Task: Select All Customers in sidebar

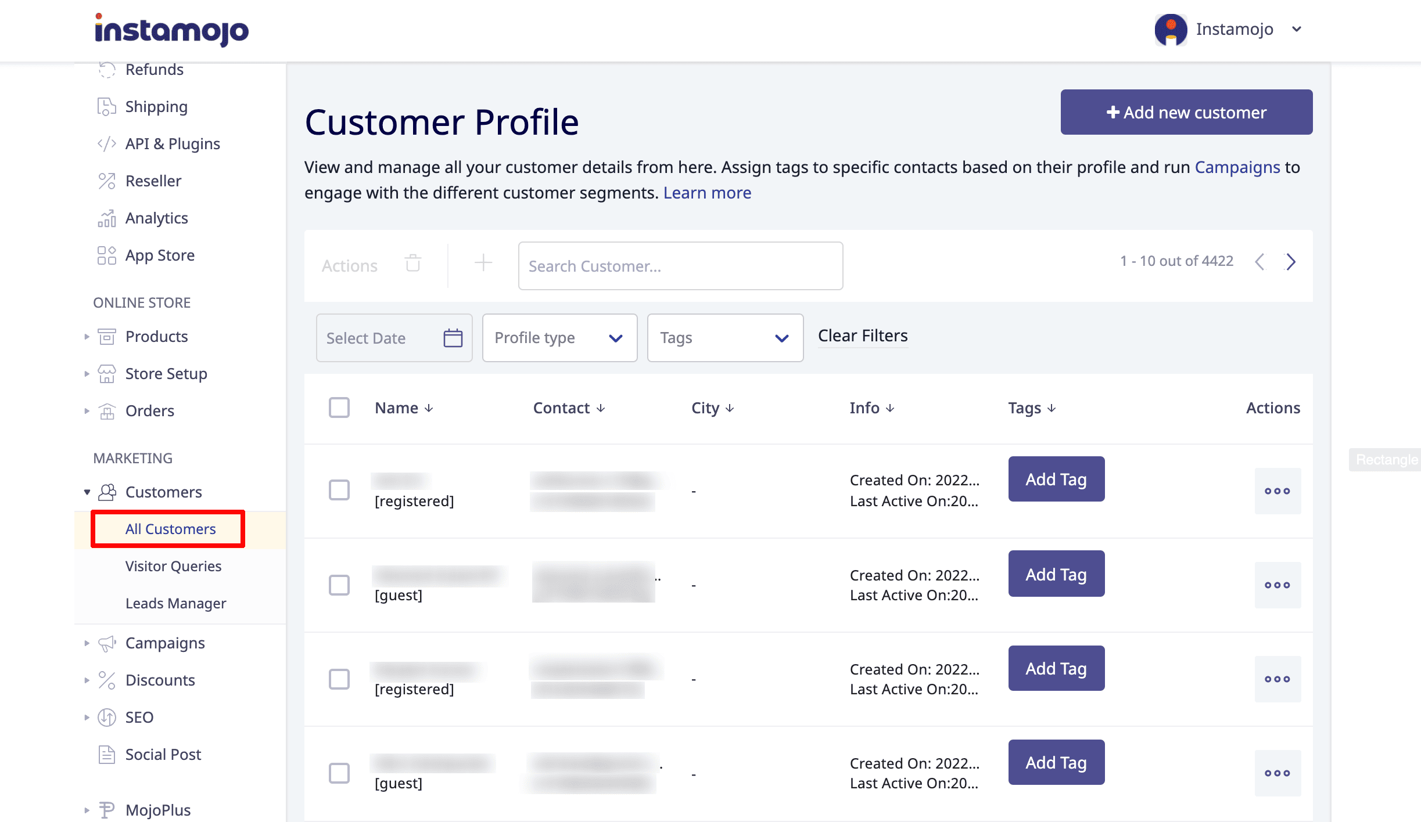Action: [170, 529]
